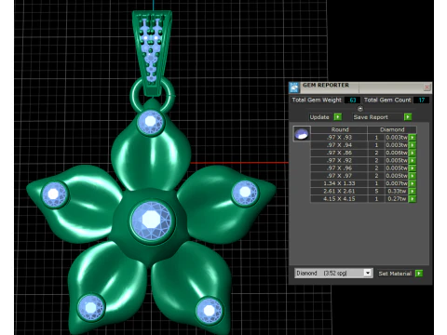Image resolution: width=447 pixels, height=335 pixels.
Task: Select the .97 X .92 size cell
Action: pyautogui.click(x=339, y=160)
